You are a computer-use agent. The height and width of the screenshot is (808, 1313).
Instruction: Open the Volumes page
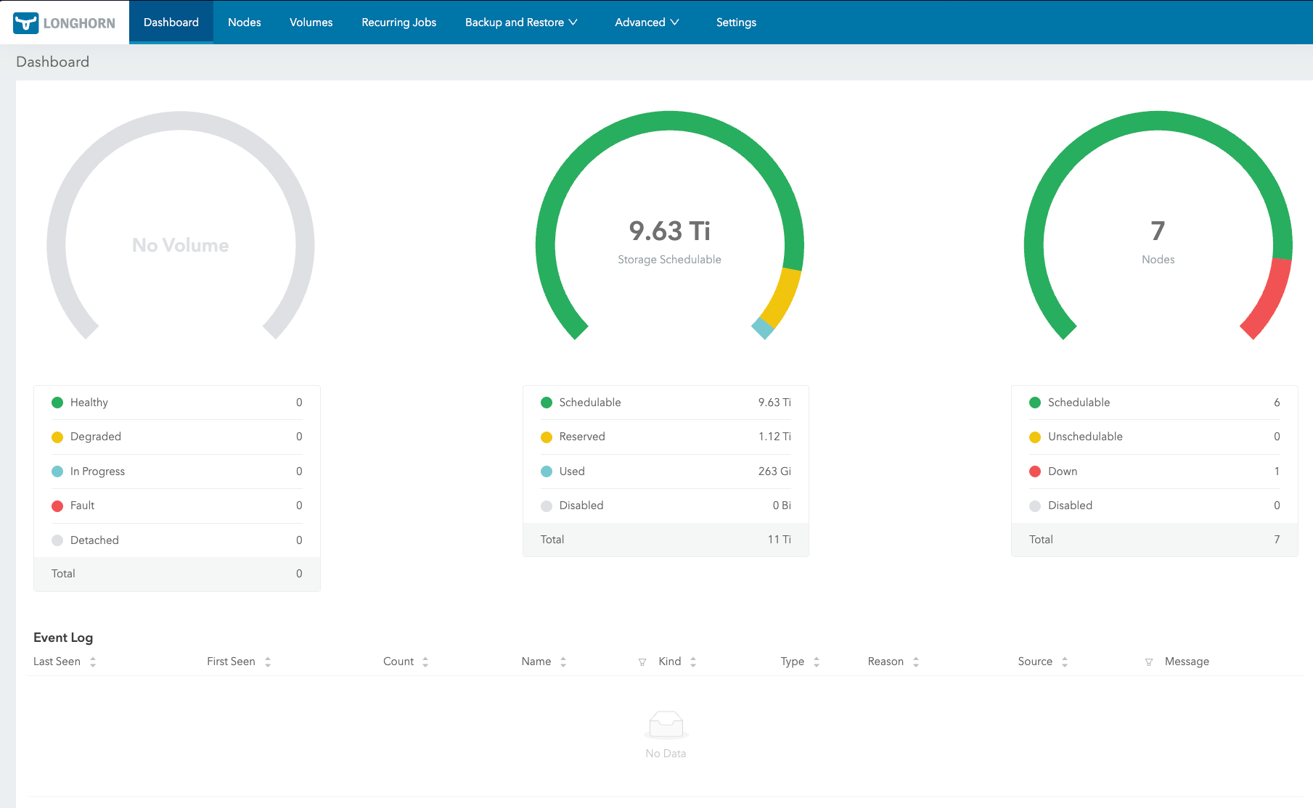click(311, 22)
